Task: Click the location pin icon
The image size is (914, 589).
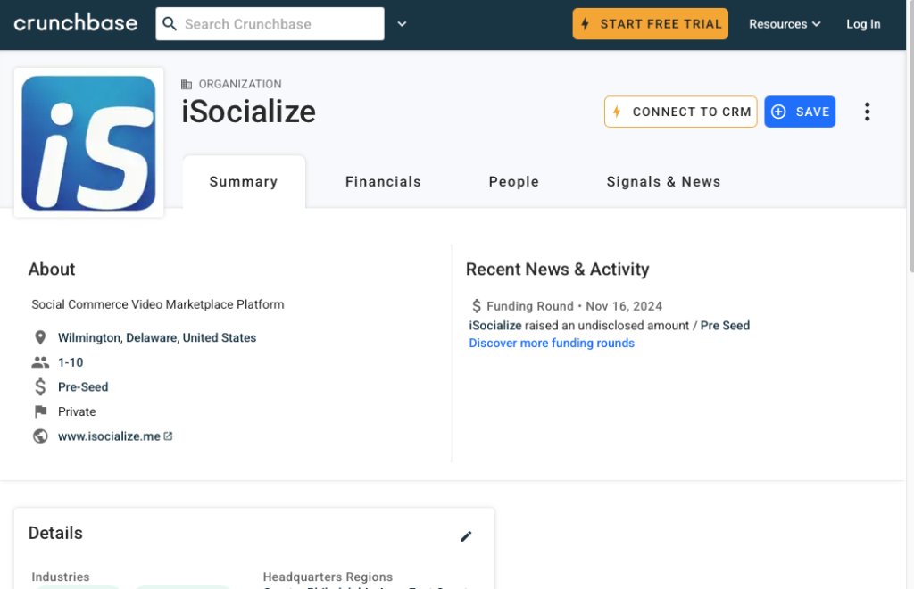Action: click(x=40, y=337)
